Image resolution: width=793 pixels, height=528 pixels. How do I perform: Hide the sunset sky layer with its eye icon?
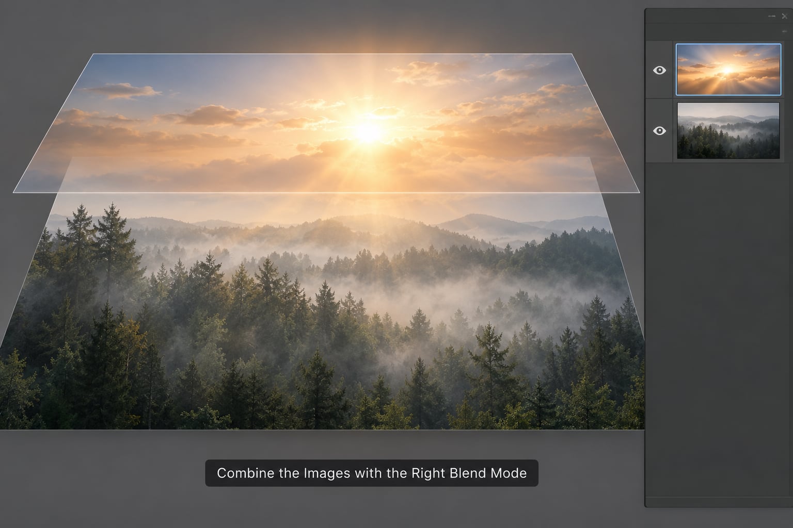click(x=659, y=70)
